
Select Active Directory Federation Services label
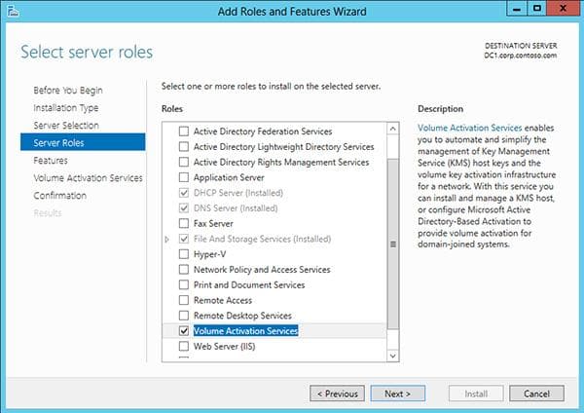pos(263,131)
